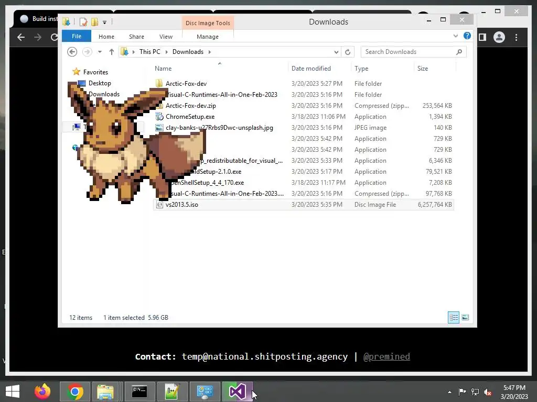Switch to the large icons view button
The height and width of the screenshot is (402, 537).
465,317
